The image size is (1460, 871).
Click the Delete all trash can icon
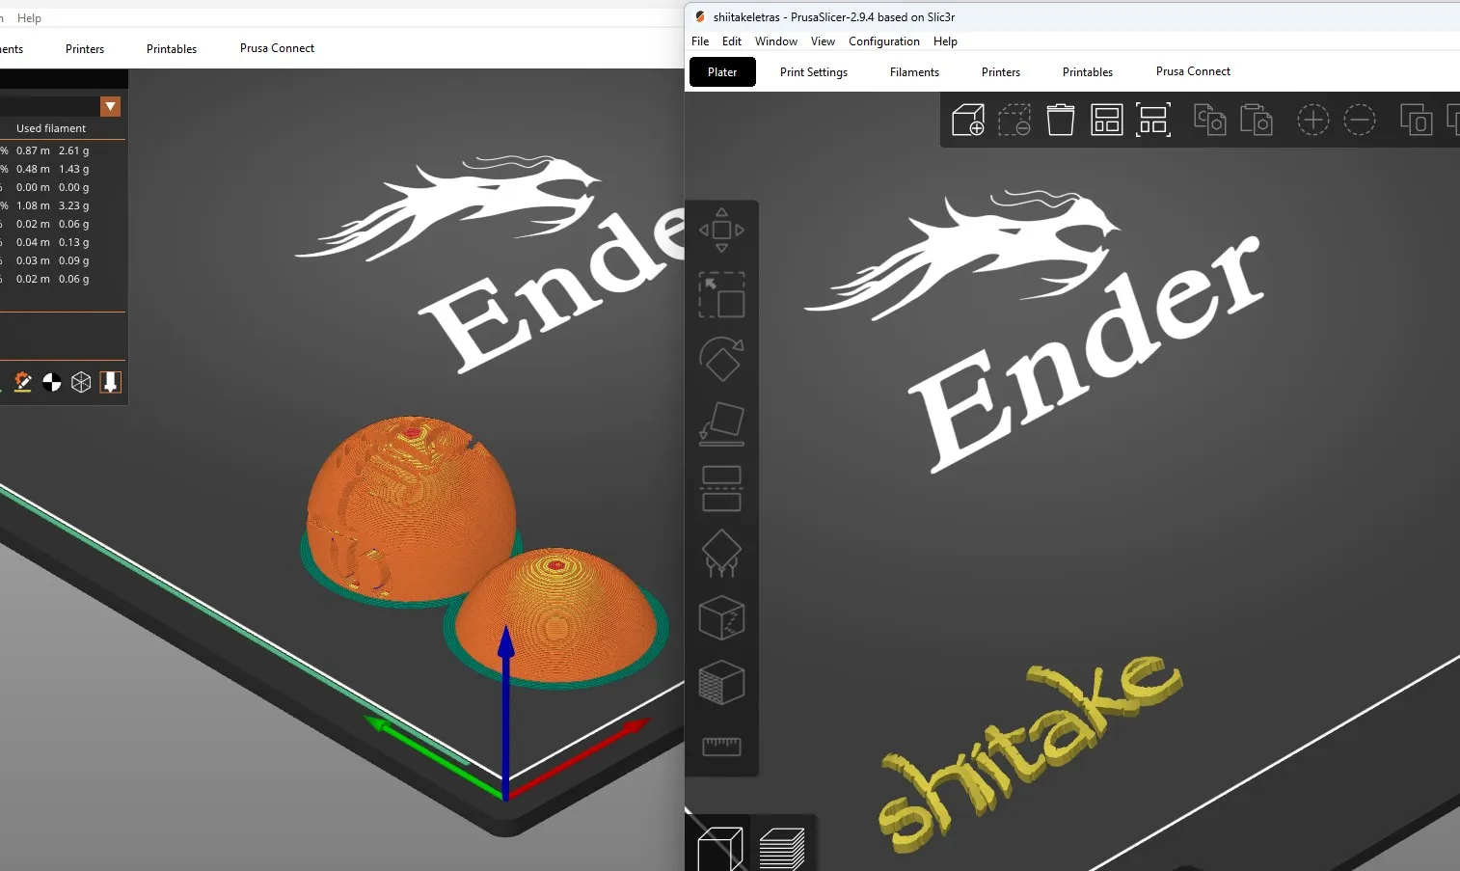point(1061,120)
